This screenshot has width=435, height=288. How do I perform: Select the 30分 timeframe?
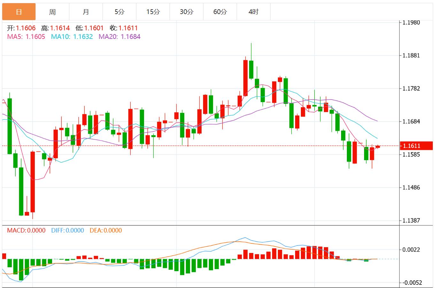pos(186,11)
